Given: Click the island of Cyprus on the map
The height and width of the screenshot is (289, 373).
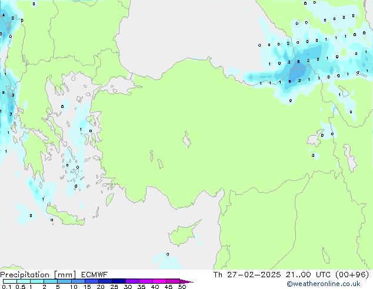Looking at the screenshot, I should coord(181,234).
